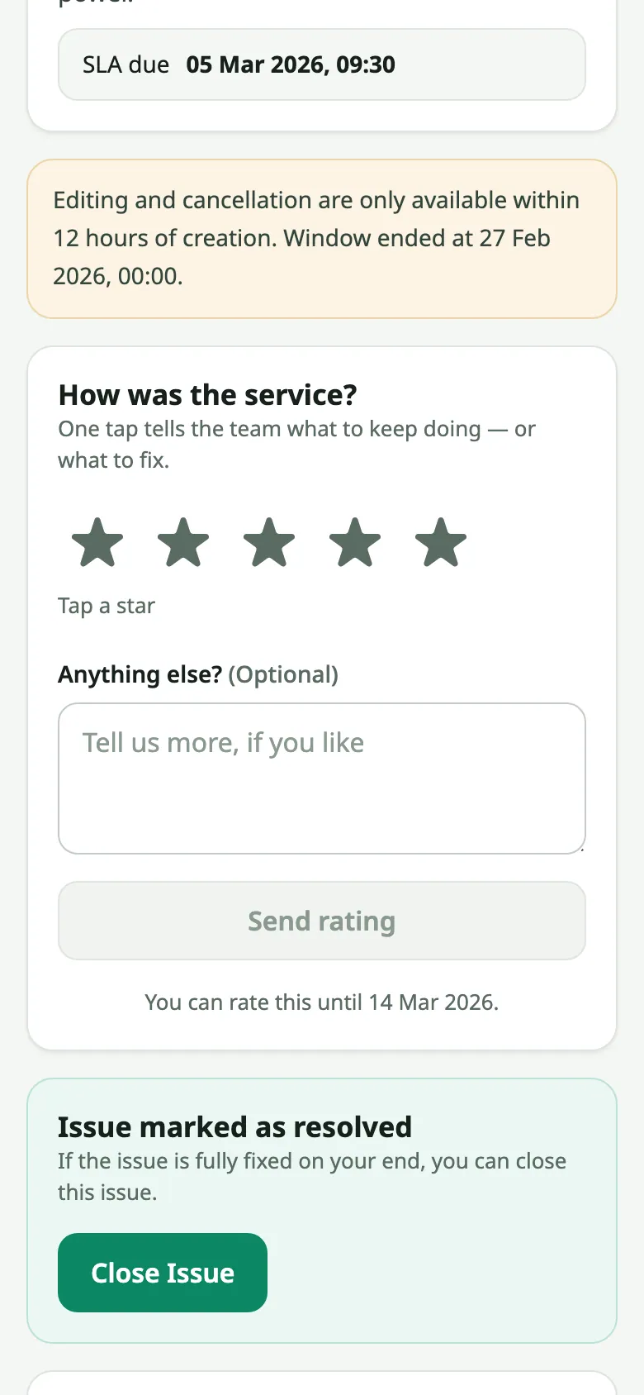The image size is (644, 1395).
Task: Click the editing and cancellation notice banner
Action: coord(322,239)
